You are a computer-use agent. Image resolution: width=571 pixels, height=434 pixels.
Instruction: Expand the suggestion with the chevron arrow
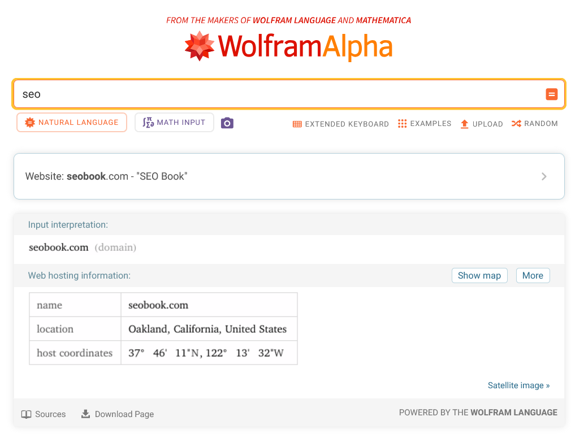pyautogui.click(x=544, y=176)
